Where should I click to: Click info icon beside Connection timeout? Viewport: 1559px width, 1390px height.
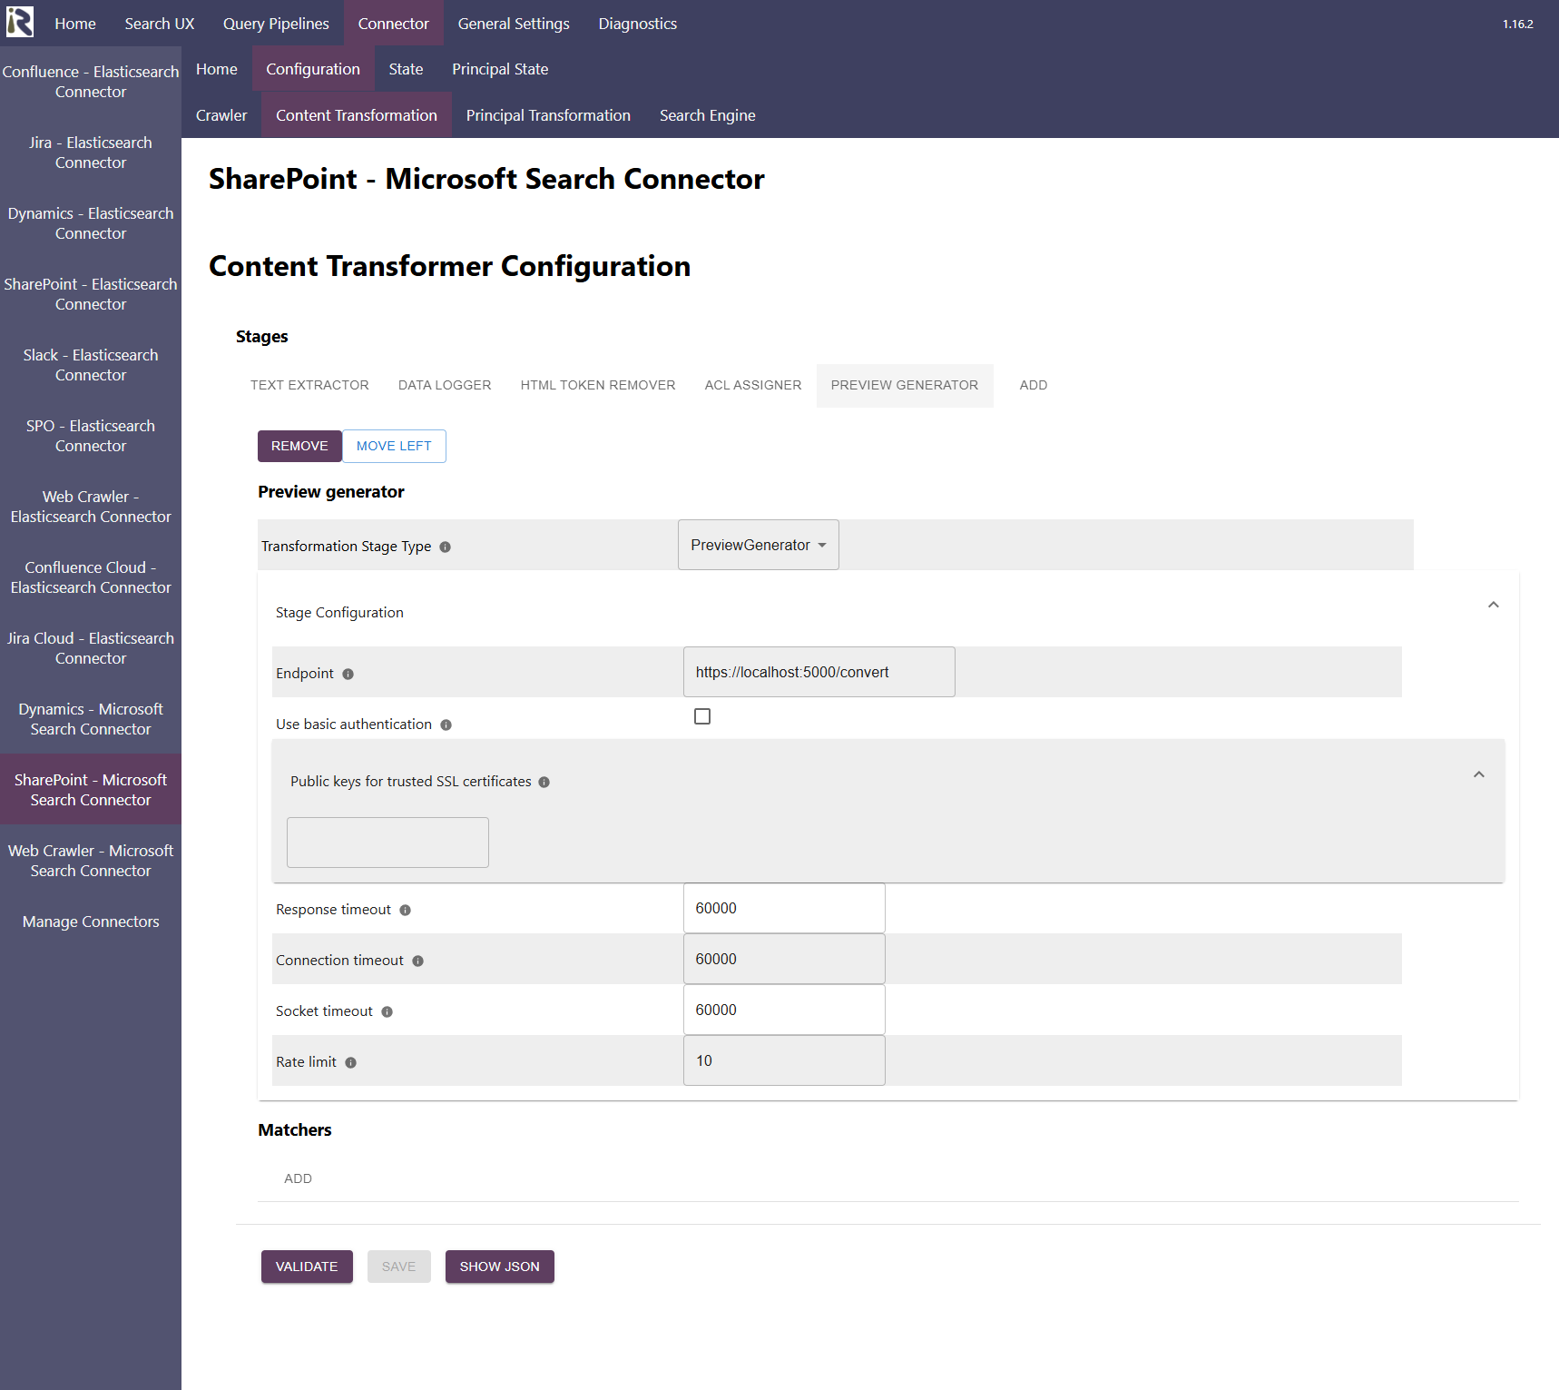(417, 961)
